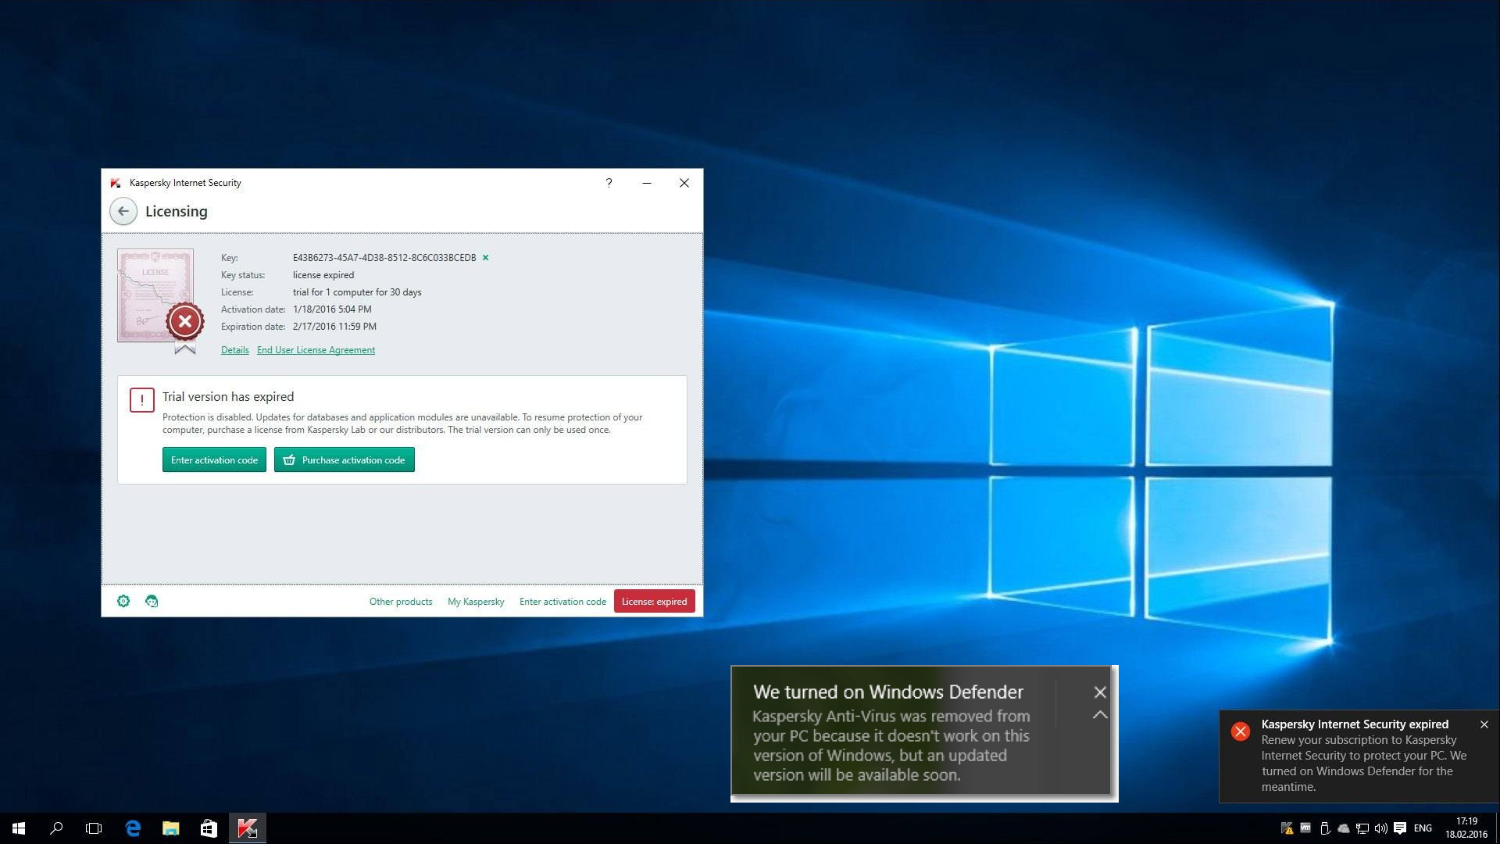This screenshot has width=1500, height=844.
Task: Click red License: expired button
Action: coord(654,601)
